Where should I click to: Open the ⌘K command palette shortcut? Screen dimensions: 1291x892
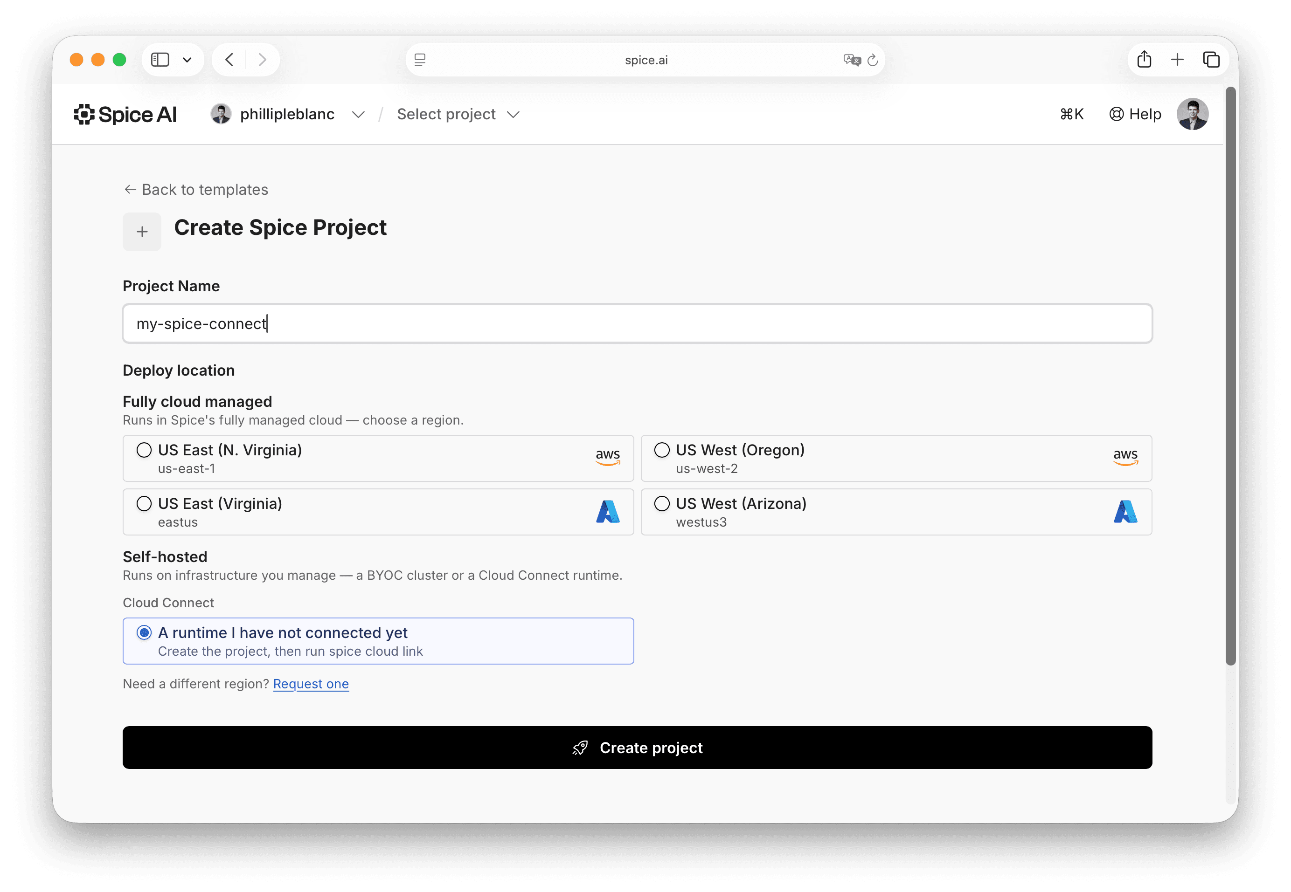(x=1072, y=114)
